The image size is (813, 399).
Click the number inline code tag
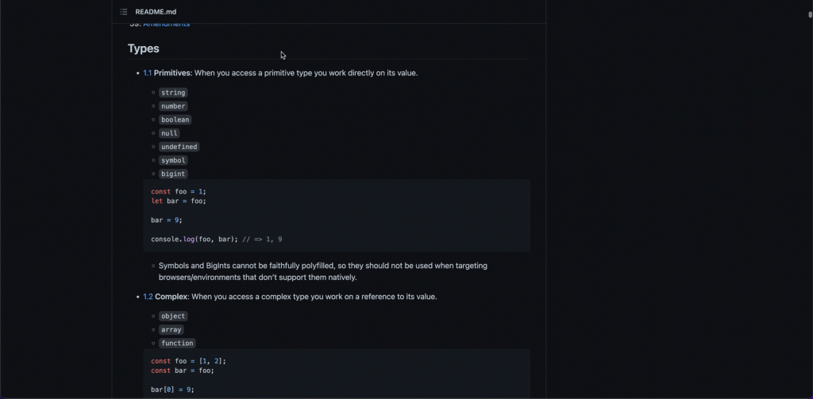tap(173, 106)
